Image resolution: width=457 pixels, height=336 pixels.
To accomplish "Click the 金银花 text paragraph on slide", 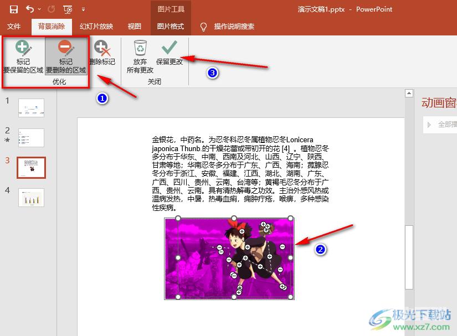I will pyautogui.click(x=240, y=173).
